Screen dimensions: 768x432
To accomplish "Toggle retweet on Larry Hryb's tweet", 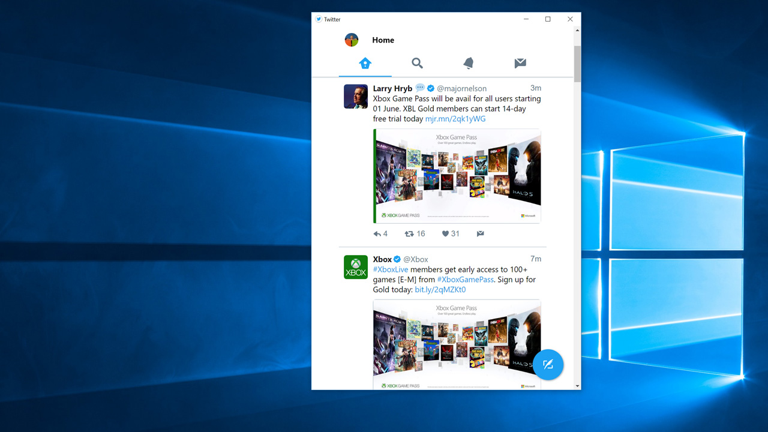I will (x=410, y=233).
